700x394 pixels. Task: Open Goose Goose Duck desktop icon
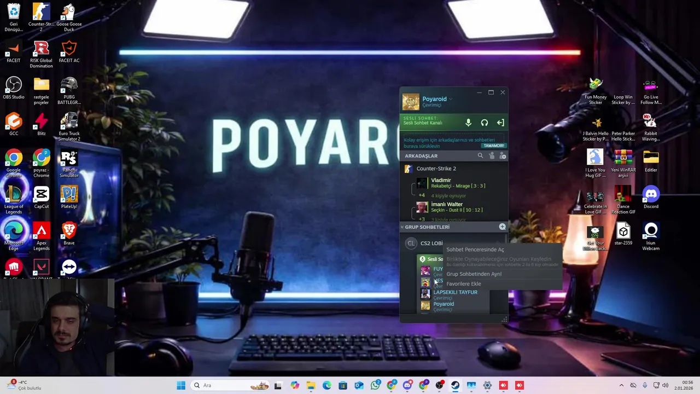(x=69, y=18)
